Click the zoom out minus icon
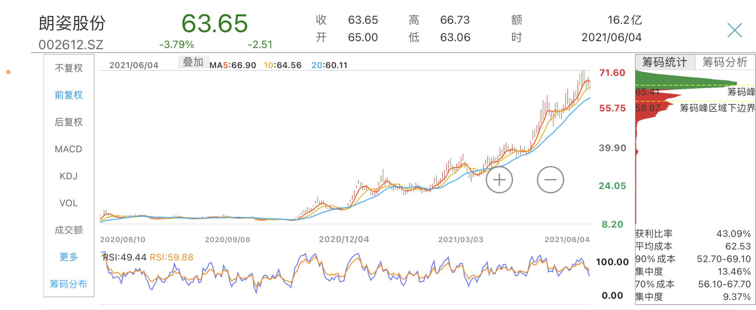This screenshot has width=756, height=310. (x=550, y=180)
